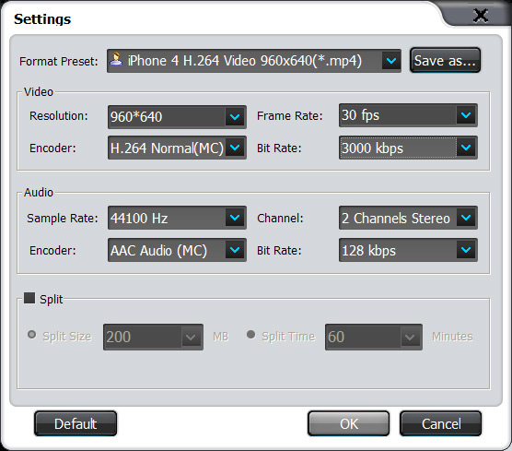Click the Cancel button

pos(441,423)
